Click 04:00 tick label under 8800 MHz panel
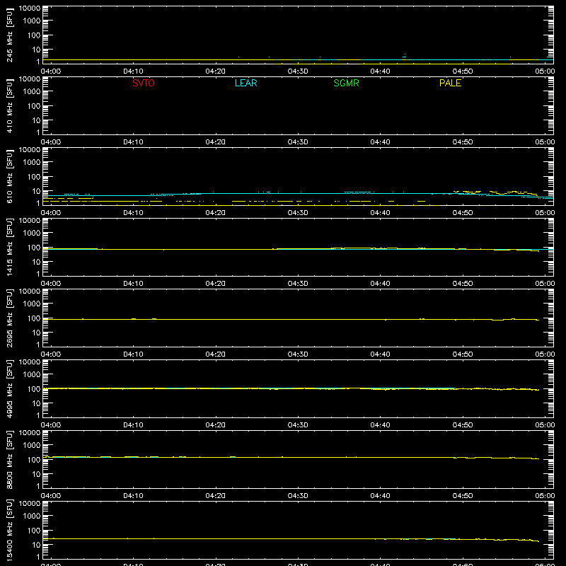 click(51, 496)
